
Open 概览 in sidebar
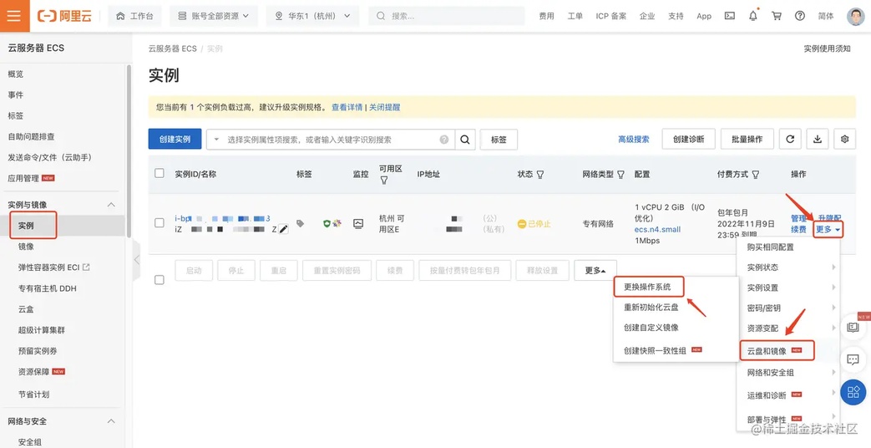[16, 74]
